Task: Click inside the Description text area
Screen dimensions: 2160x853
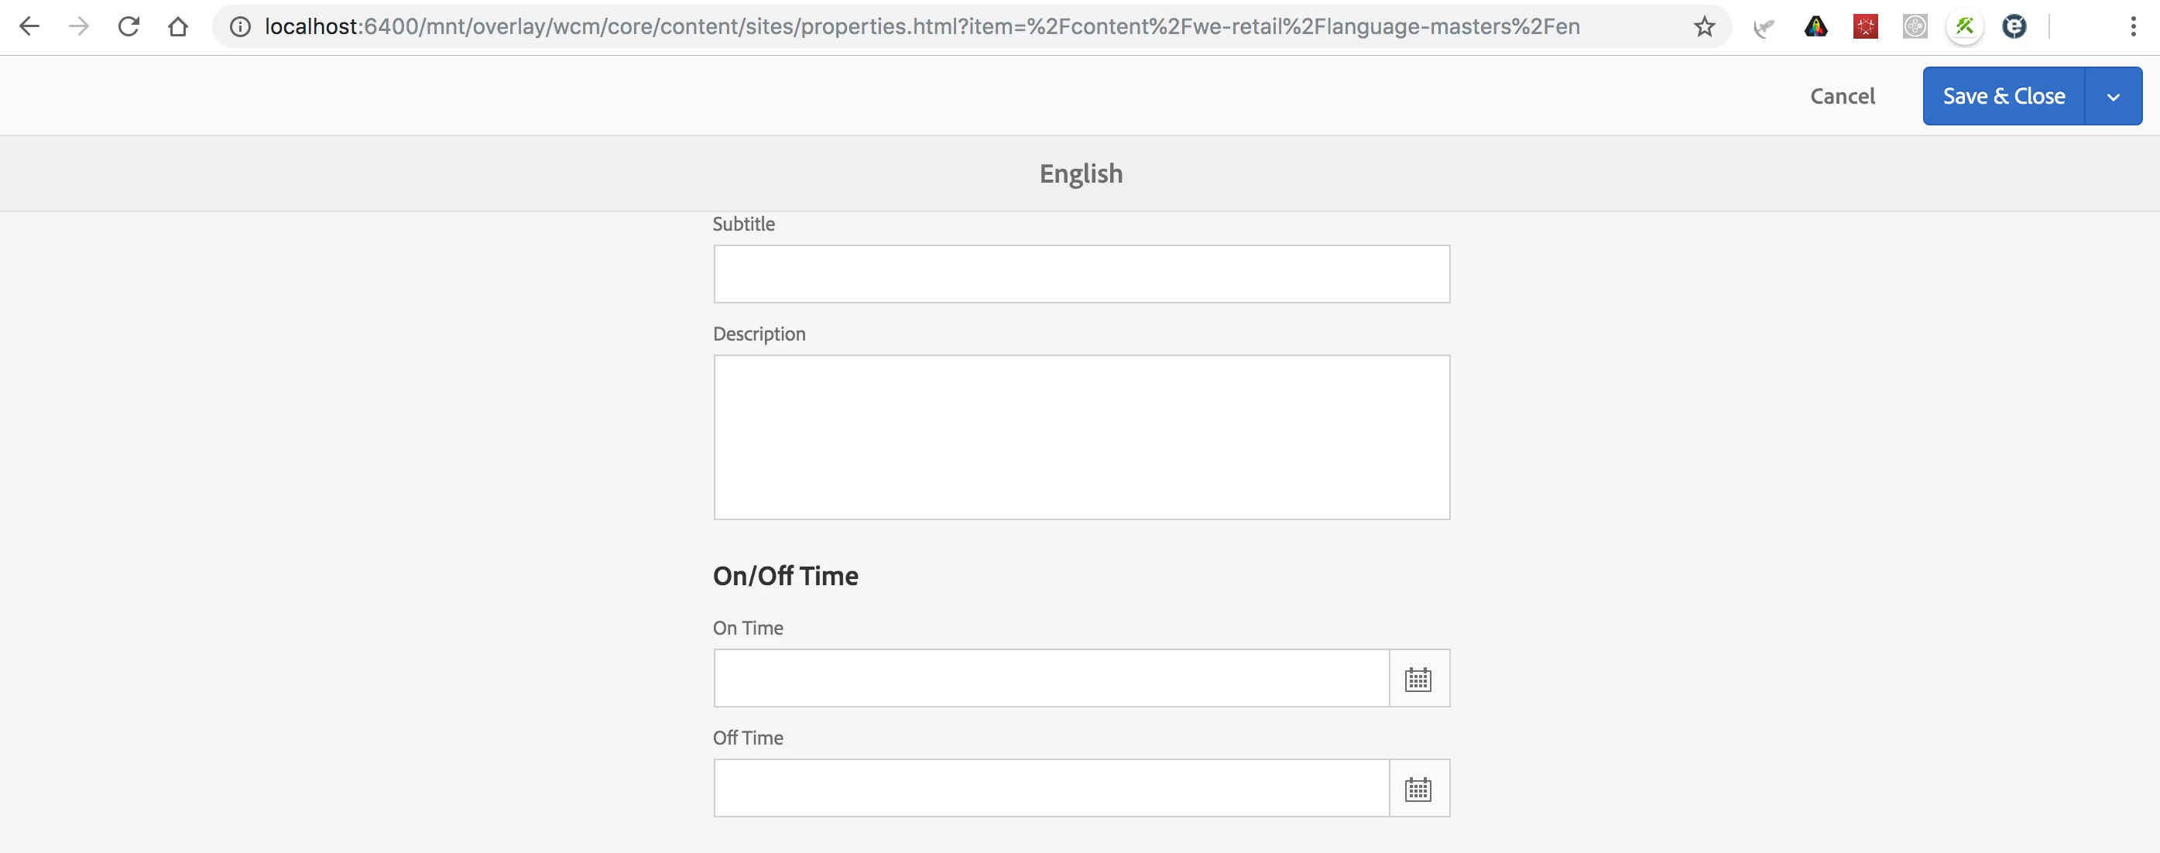Action: click(1081, 437)
